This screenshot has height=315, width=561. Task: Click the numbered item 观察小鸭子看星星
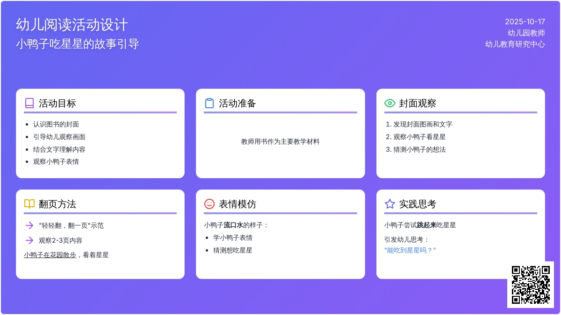point(419,137)
